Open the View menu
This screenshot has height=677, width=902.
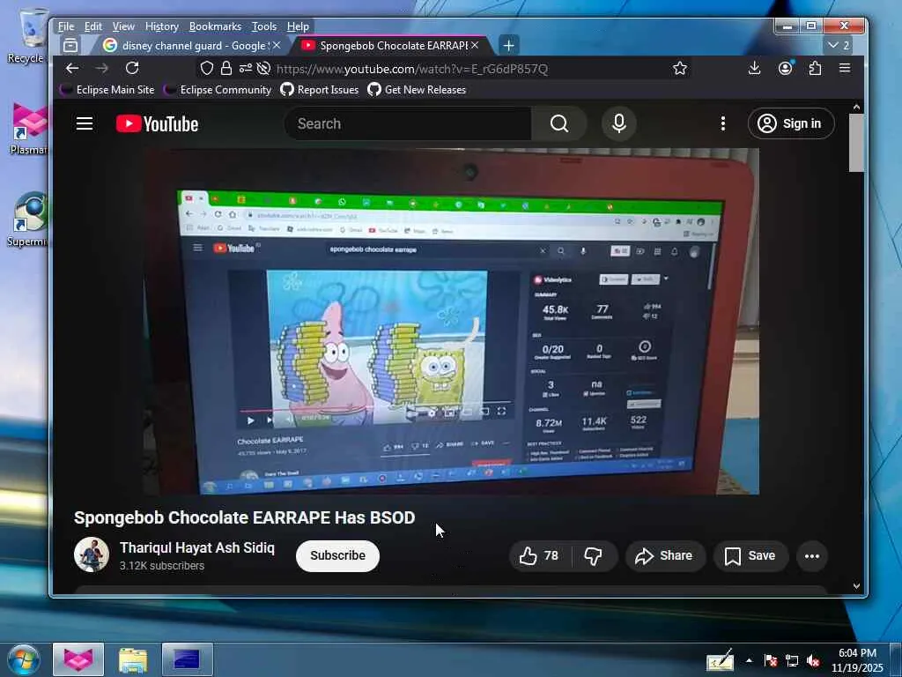(x=123, y=26)
